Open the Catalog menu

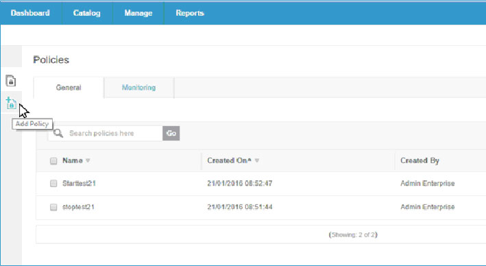pos(87,13)
